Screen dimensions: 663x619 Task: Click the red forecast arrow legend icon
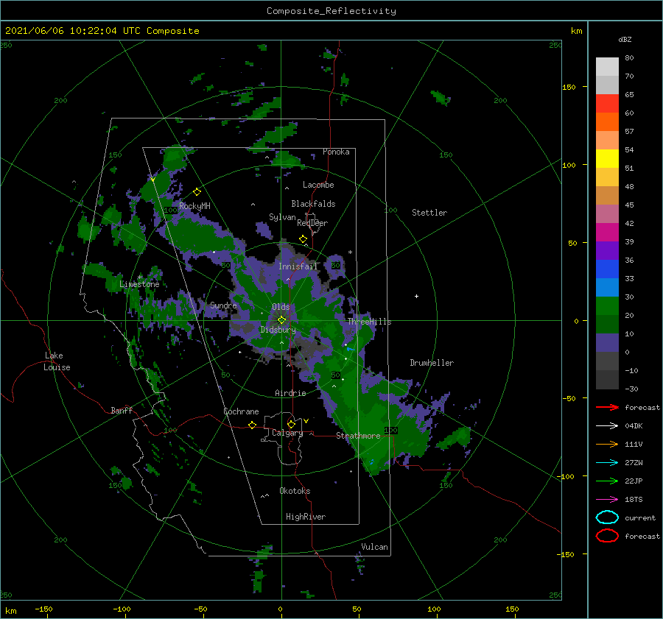[x=607, y=407]
